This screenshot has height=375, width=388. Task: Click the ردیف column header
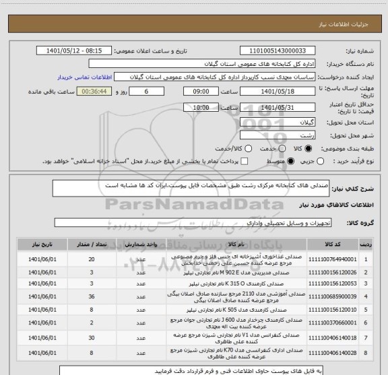[366, 244]
